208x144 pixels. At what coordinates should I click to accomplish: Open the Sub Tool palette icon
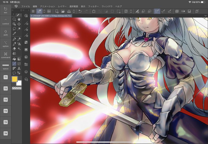pyautogui.click(x=26, y=23)
